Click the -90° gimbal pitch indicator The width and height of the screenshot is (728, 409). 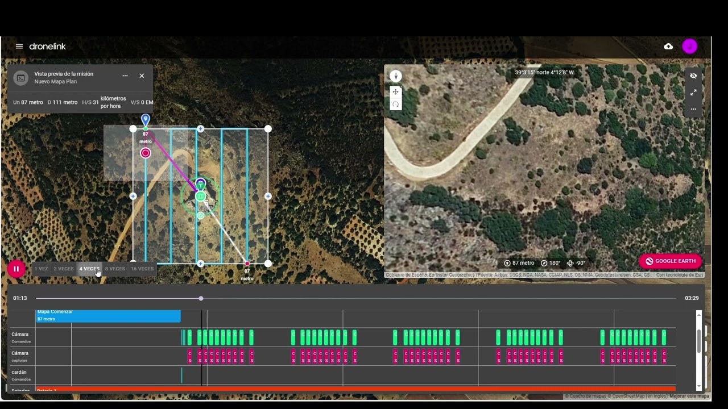pyautogui.click(x=576, y=263)
